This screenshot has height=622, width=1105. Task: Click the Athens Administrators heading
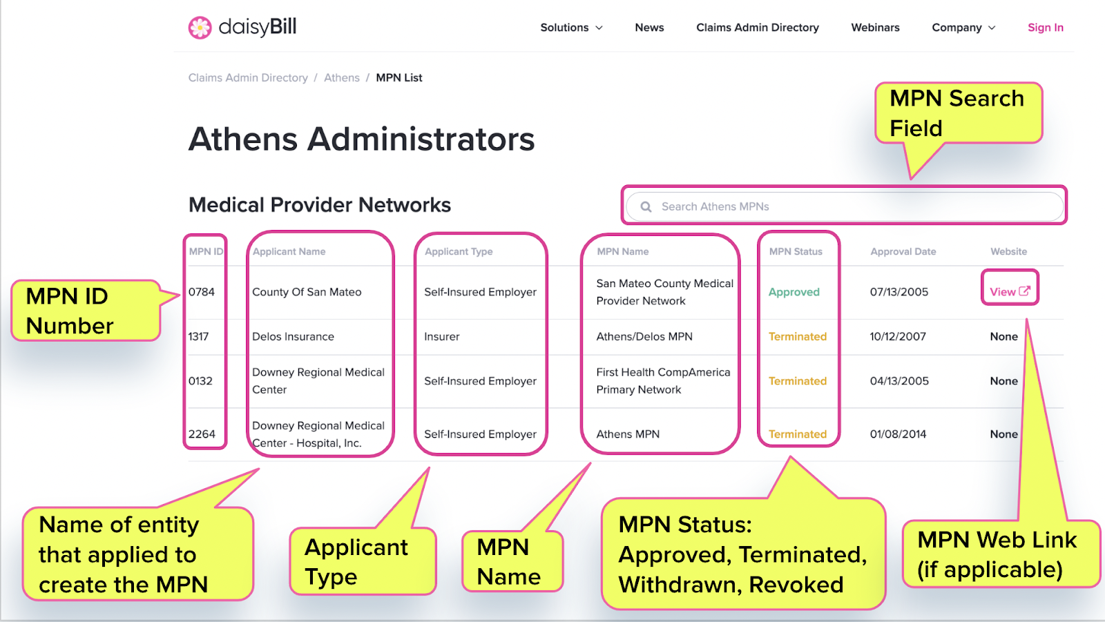point(361,139)
